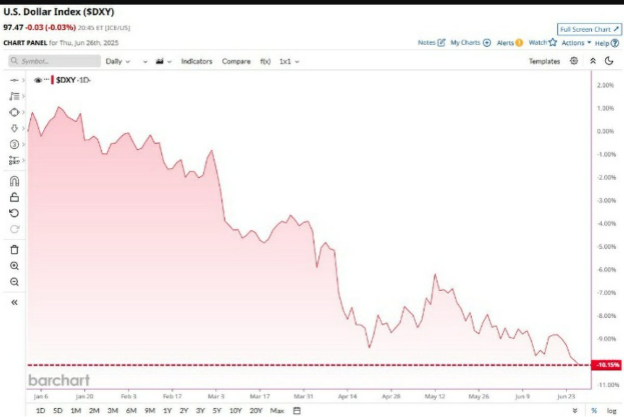Open the Indicators panel
Screen dimensions: 624x417
197,61
